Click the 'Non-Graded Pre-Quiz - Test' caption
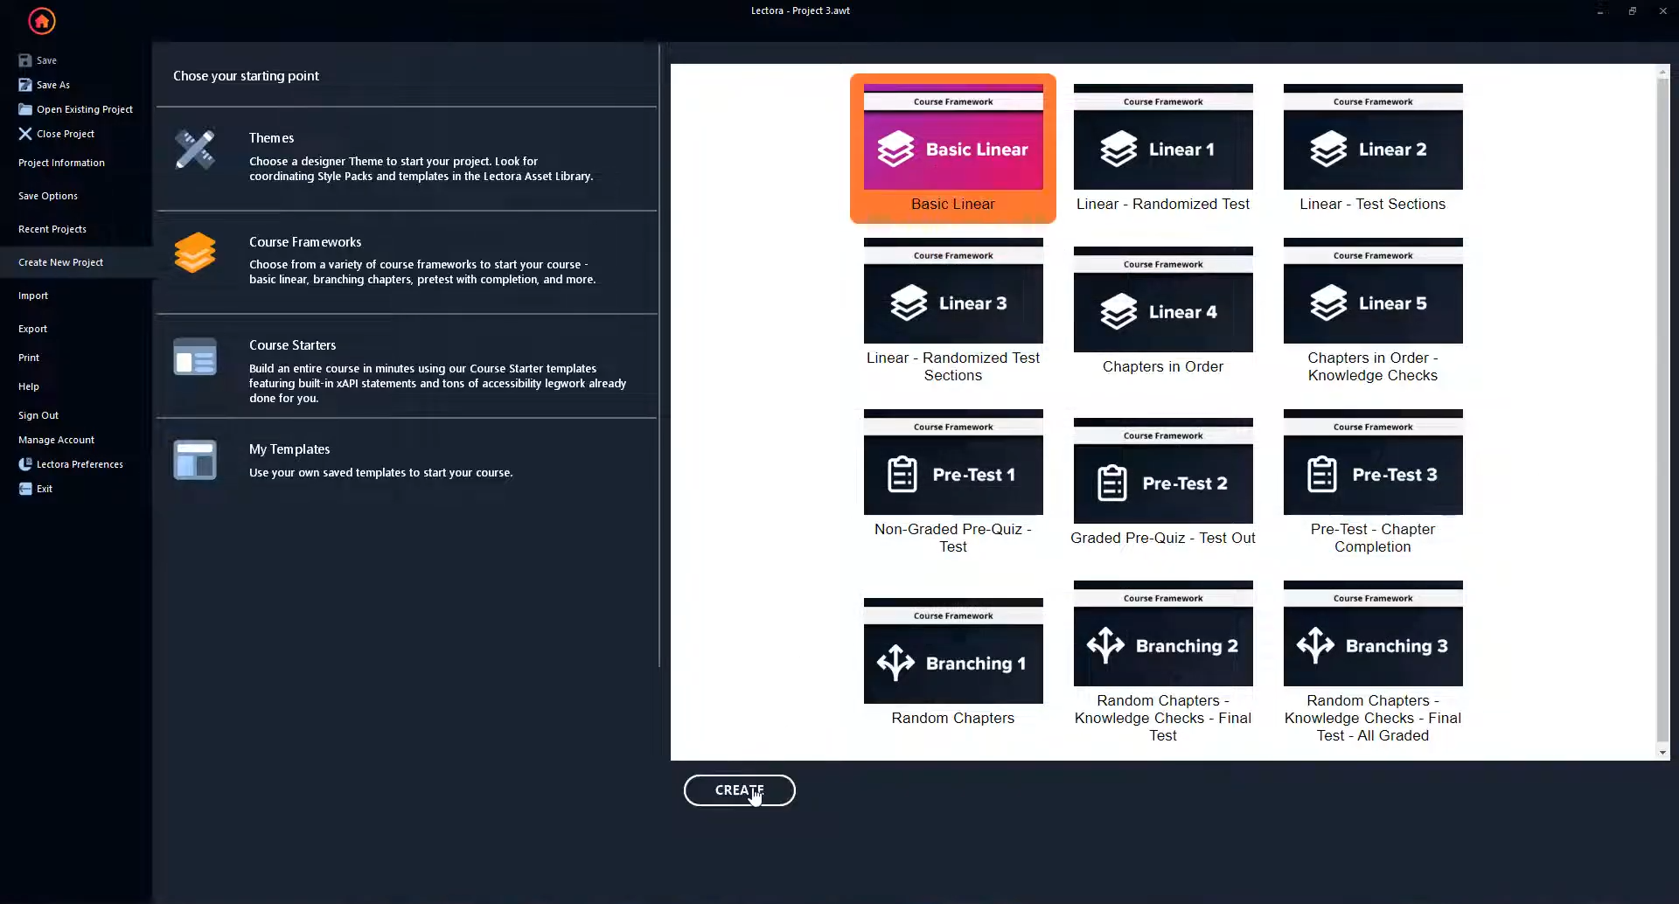The height and width of the screenshot is (904, 1679). (953, 538)
